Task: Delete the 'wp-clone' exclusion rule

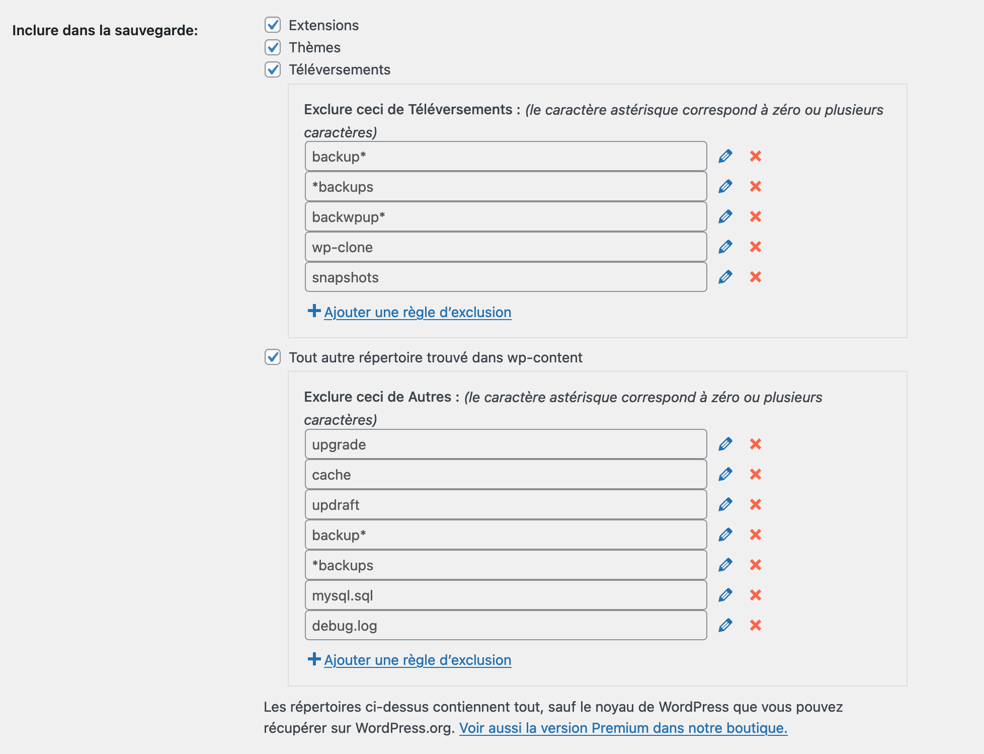Action: [755, 247]
